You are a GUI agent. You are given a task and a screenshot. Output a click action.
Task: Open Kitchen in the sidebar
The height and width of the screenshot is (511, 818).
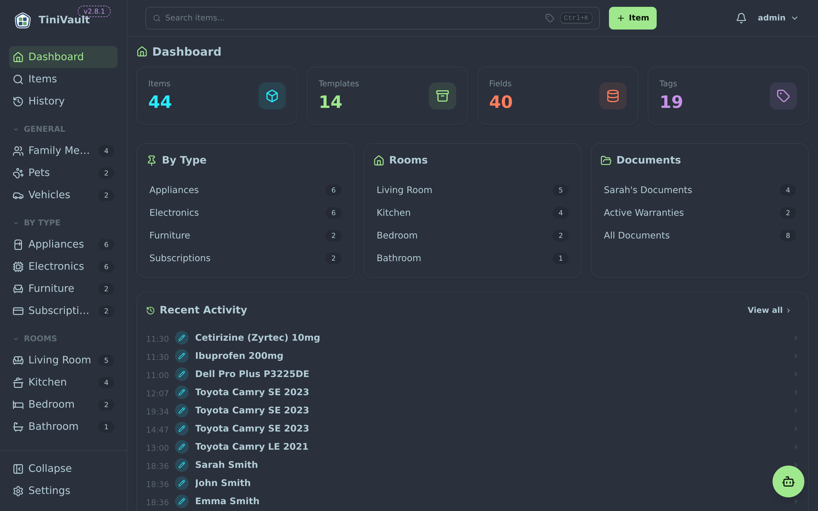tap(63, 382)
